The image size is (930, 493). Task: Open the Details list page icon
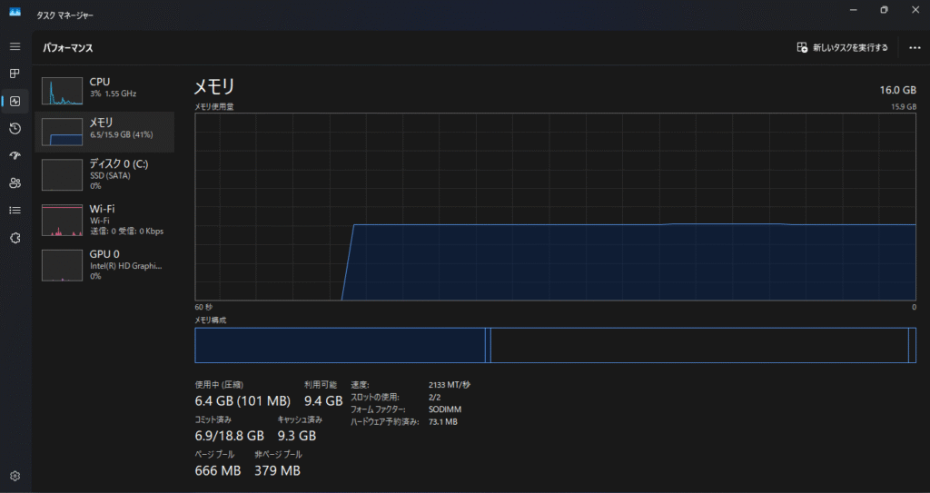click(x=15, y=211)
